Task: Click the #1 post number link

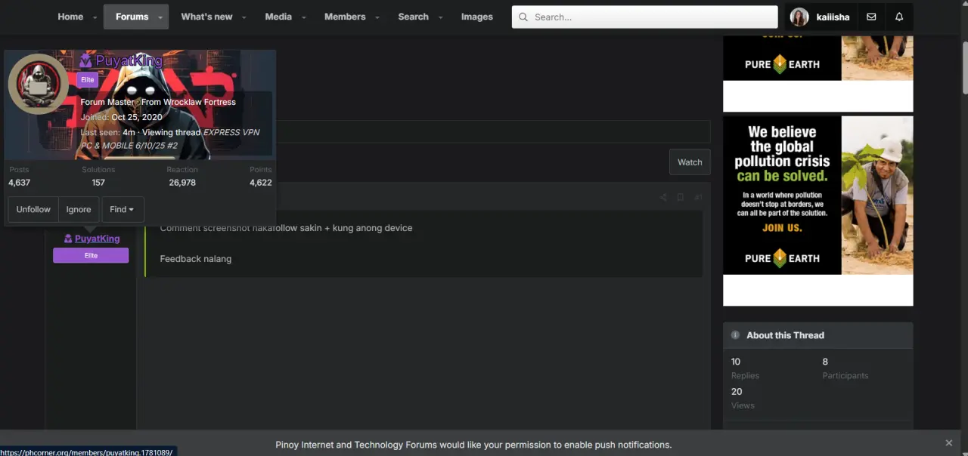Action: click(x=698, y=197)
